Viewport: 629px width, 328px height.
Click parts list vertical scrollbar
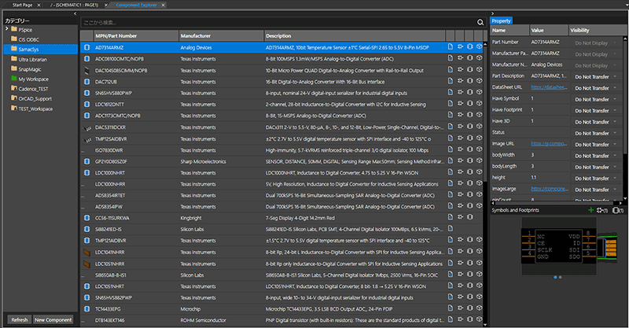485,112
